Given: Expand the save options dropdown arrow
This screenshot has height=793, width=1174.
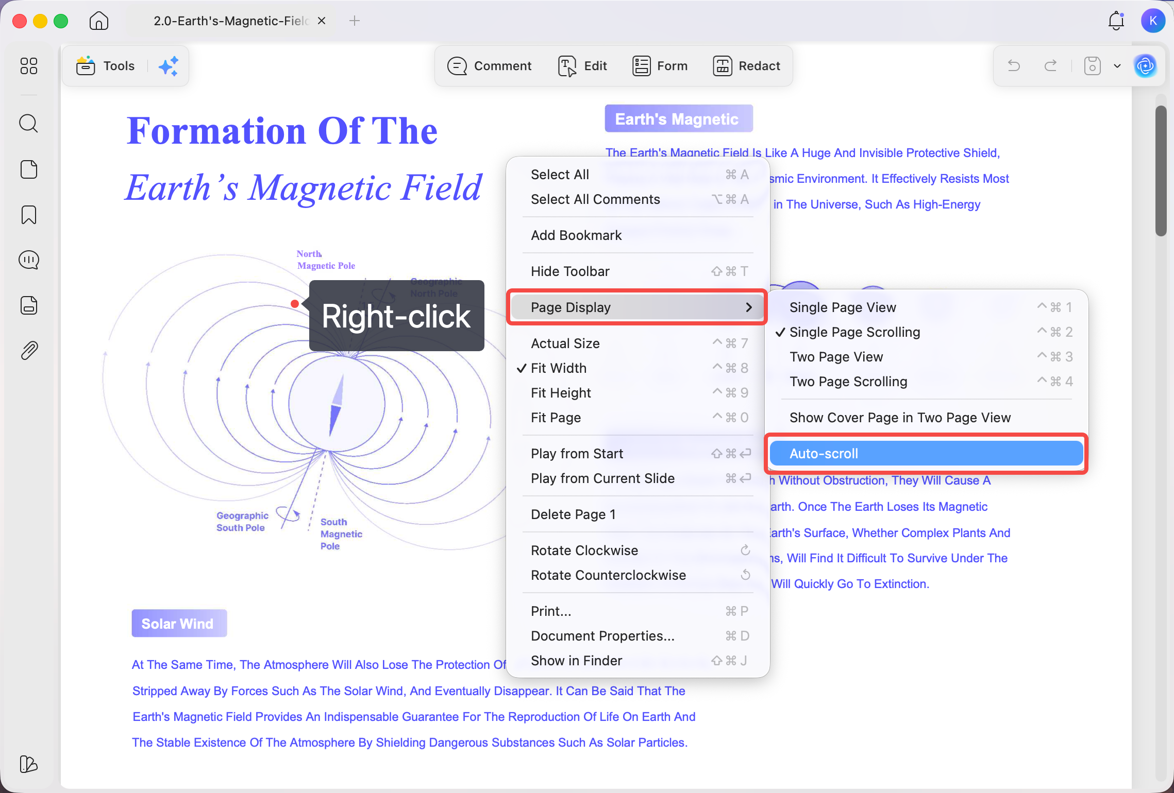Looking at the screenshot, I should point(1117,66).
